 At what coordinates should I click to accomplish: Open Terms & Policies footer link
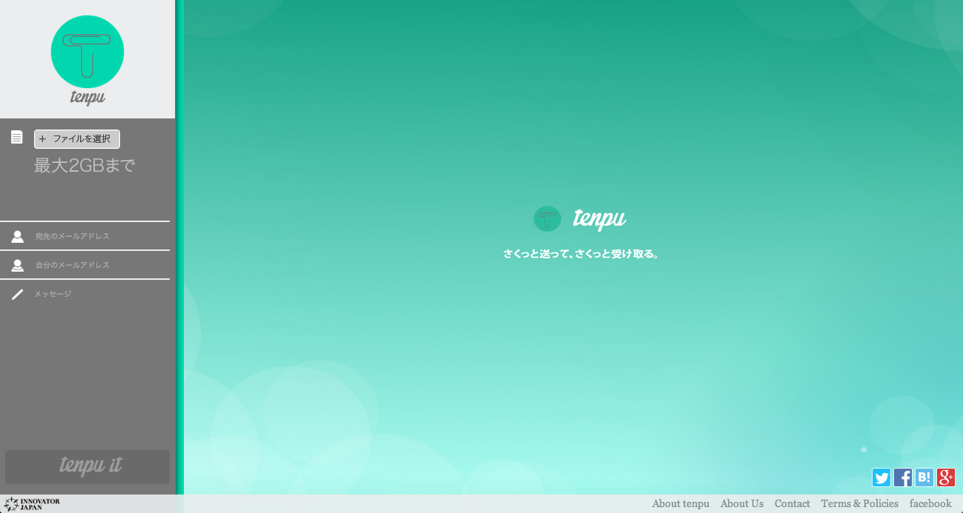click(859, 504)
